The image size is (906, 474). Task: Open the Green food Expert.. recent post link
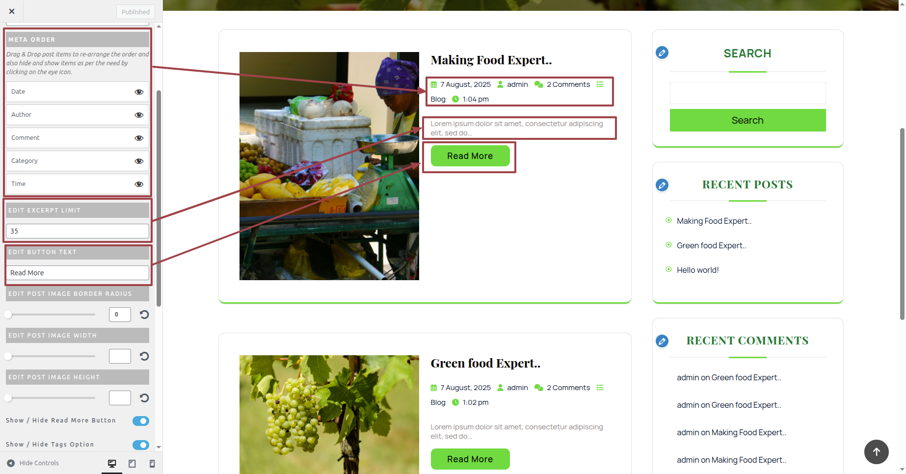point(711,245)
